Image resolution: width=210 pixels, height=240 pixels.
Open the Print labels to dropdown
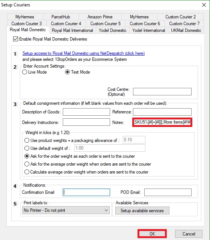66,210
